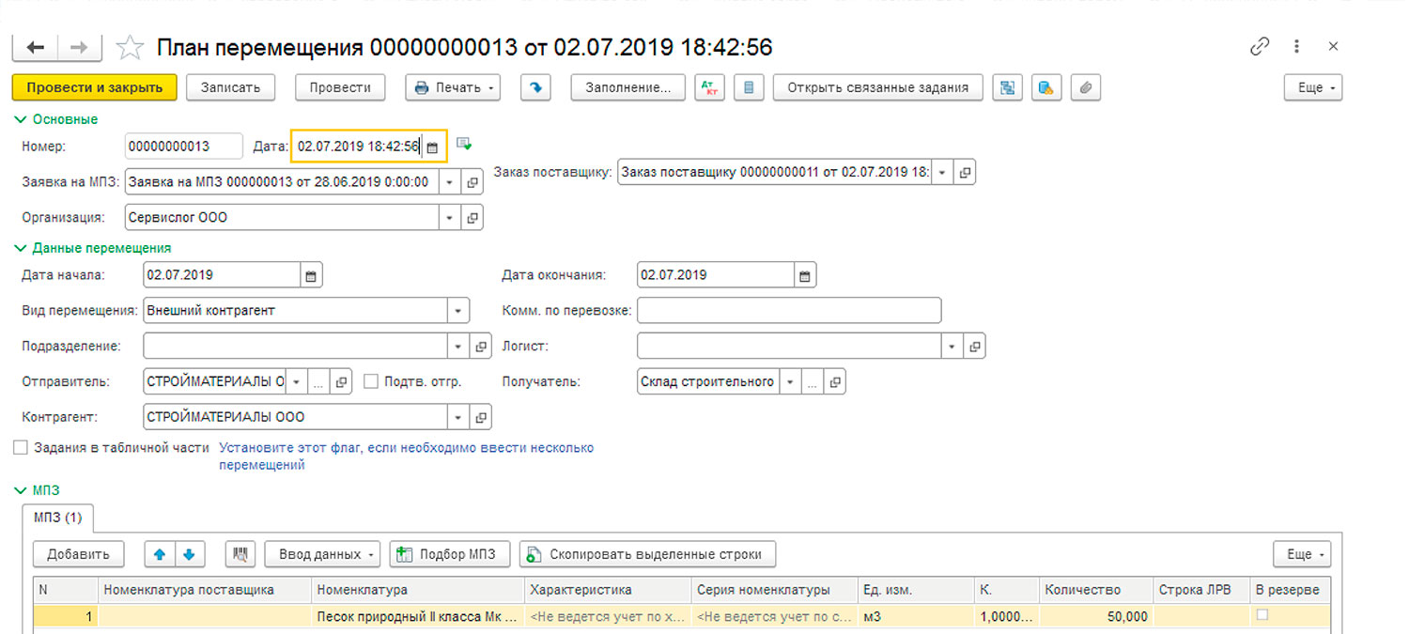Click the Комм. по перевозке input field
1409x634 pixels.
(788, 311)
